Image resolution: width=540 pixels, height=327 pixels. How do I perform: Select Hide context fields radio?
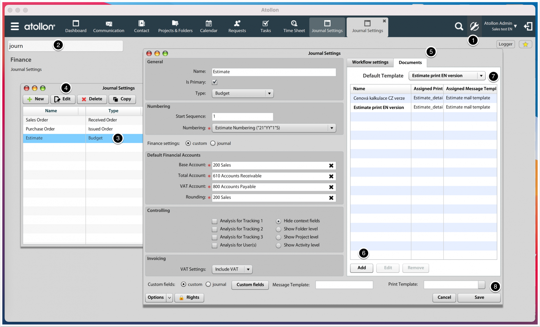pyautogui.click(x=278, y=221)
